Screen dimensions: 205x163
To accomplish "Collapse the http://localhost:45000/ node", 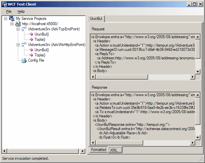I will 12,24.
